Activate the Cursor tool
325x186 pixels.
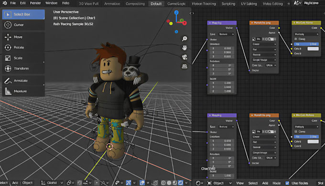[x=23, y=25]
